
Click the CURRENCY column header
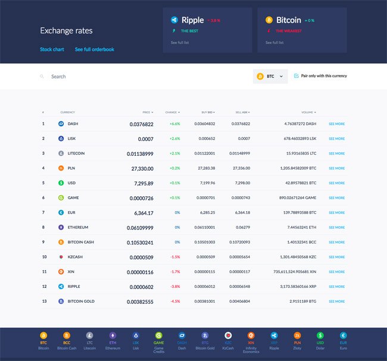pos(68,112)
